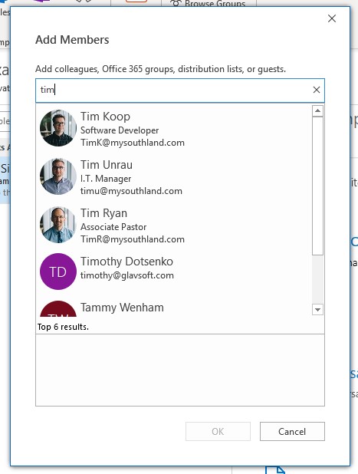Image resolution: width=358 pixels, height=474 pixels.
Task: Select Timothy Dotsenko from results
Action: (174, 272)
